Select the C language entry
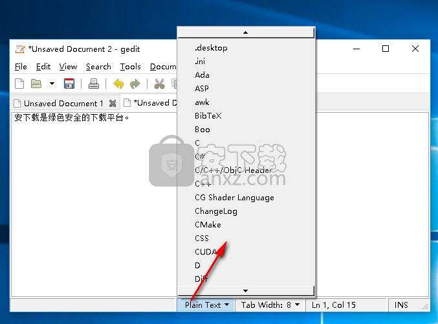 pos(246,143)
